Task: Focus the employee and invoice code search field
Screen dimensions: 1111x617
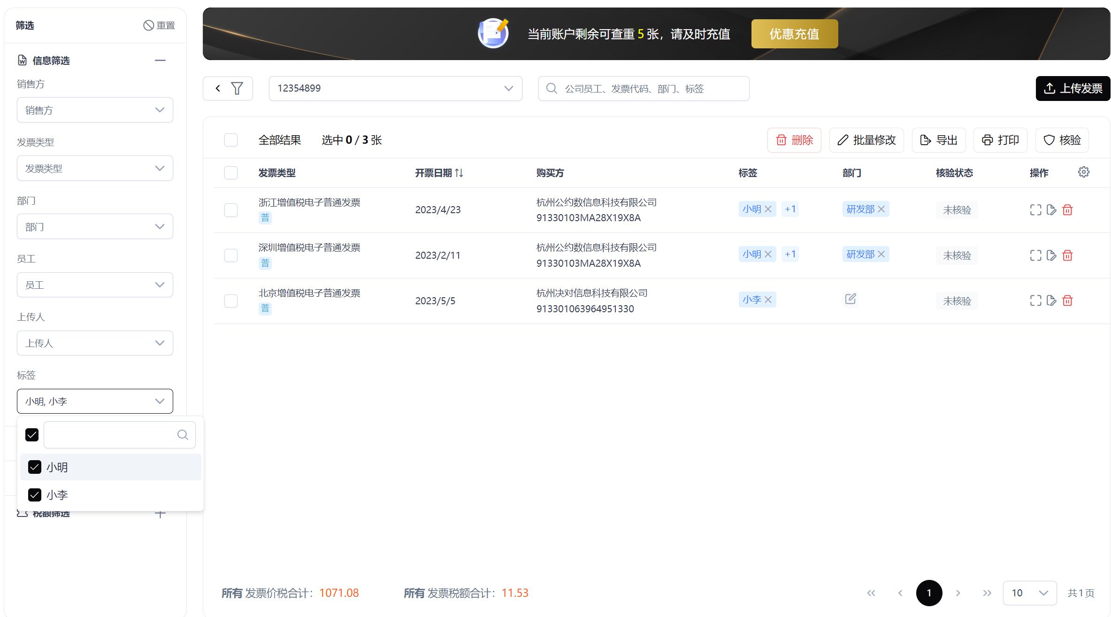Action: click(644, 88)
